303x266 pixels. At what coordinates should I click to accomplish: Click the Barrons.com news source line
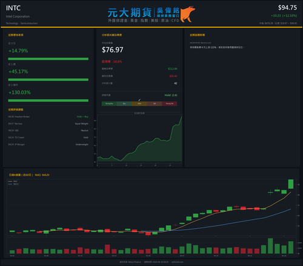[201, 43]
